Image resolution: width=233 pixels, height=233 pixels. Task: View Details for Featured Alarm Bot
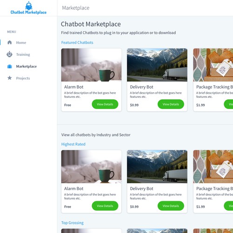pyautogui.click(x=105, y=104)
